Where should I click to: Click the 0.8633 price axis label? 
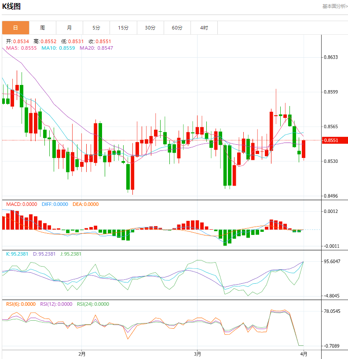[x=331, y=57]
